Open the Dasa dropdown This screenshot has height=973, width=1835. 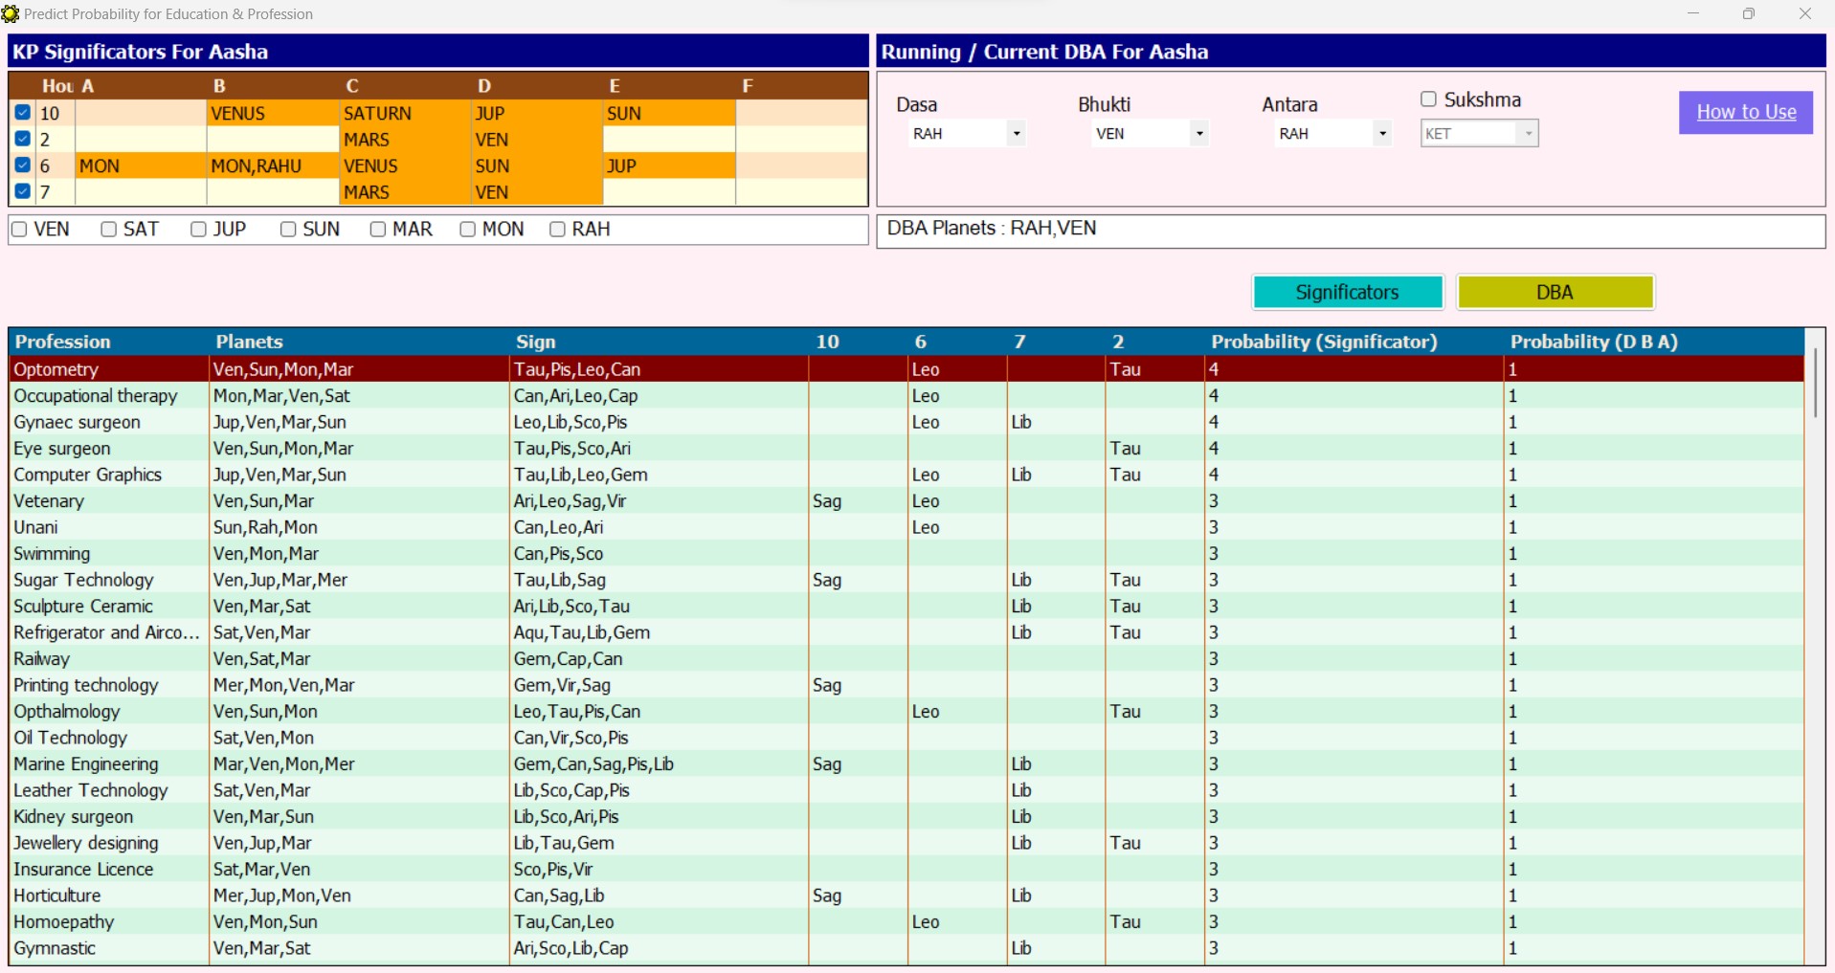point(1016,134)
